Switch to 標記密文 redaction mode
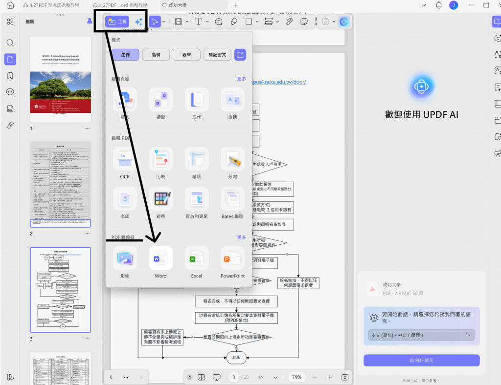 point(217,55)
